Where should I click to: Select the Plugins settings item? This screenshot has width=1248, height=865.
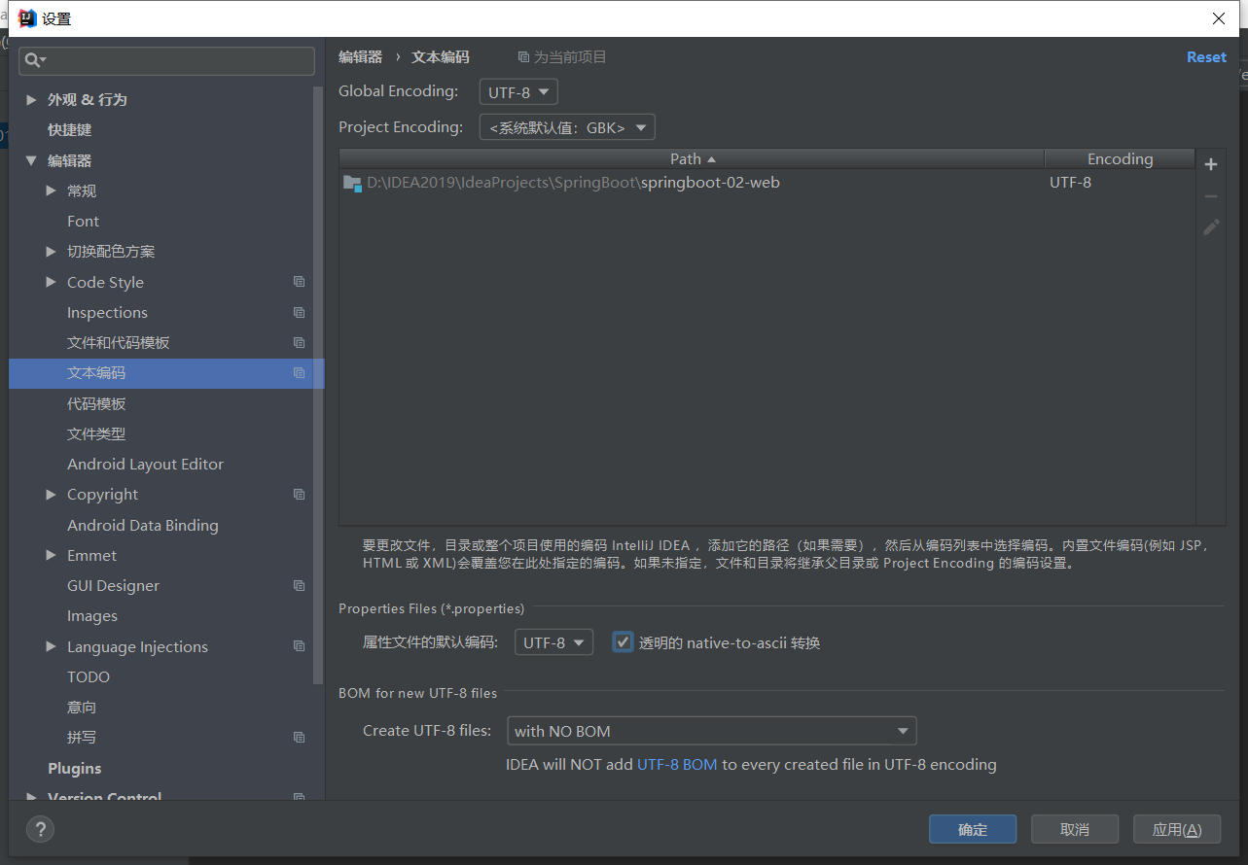tap(75, 769)
